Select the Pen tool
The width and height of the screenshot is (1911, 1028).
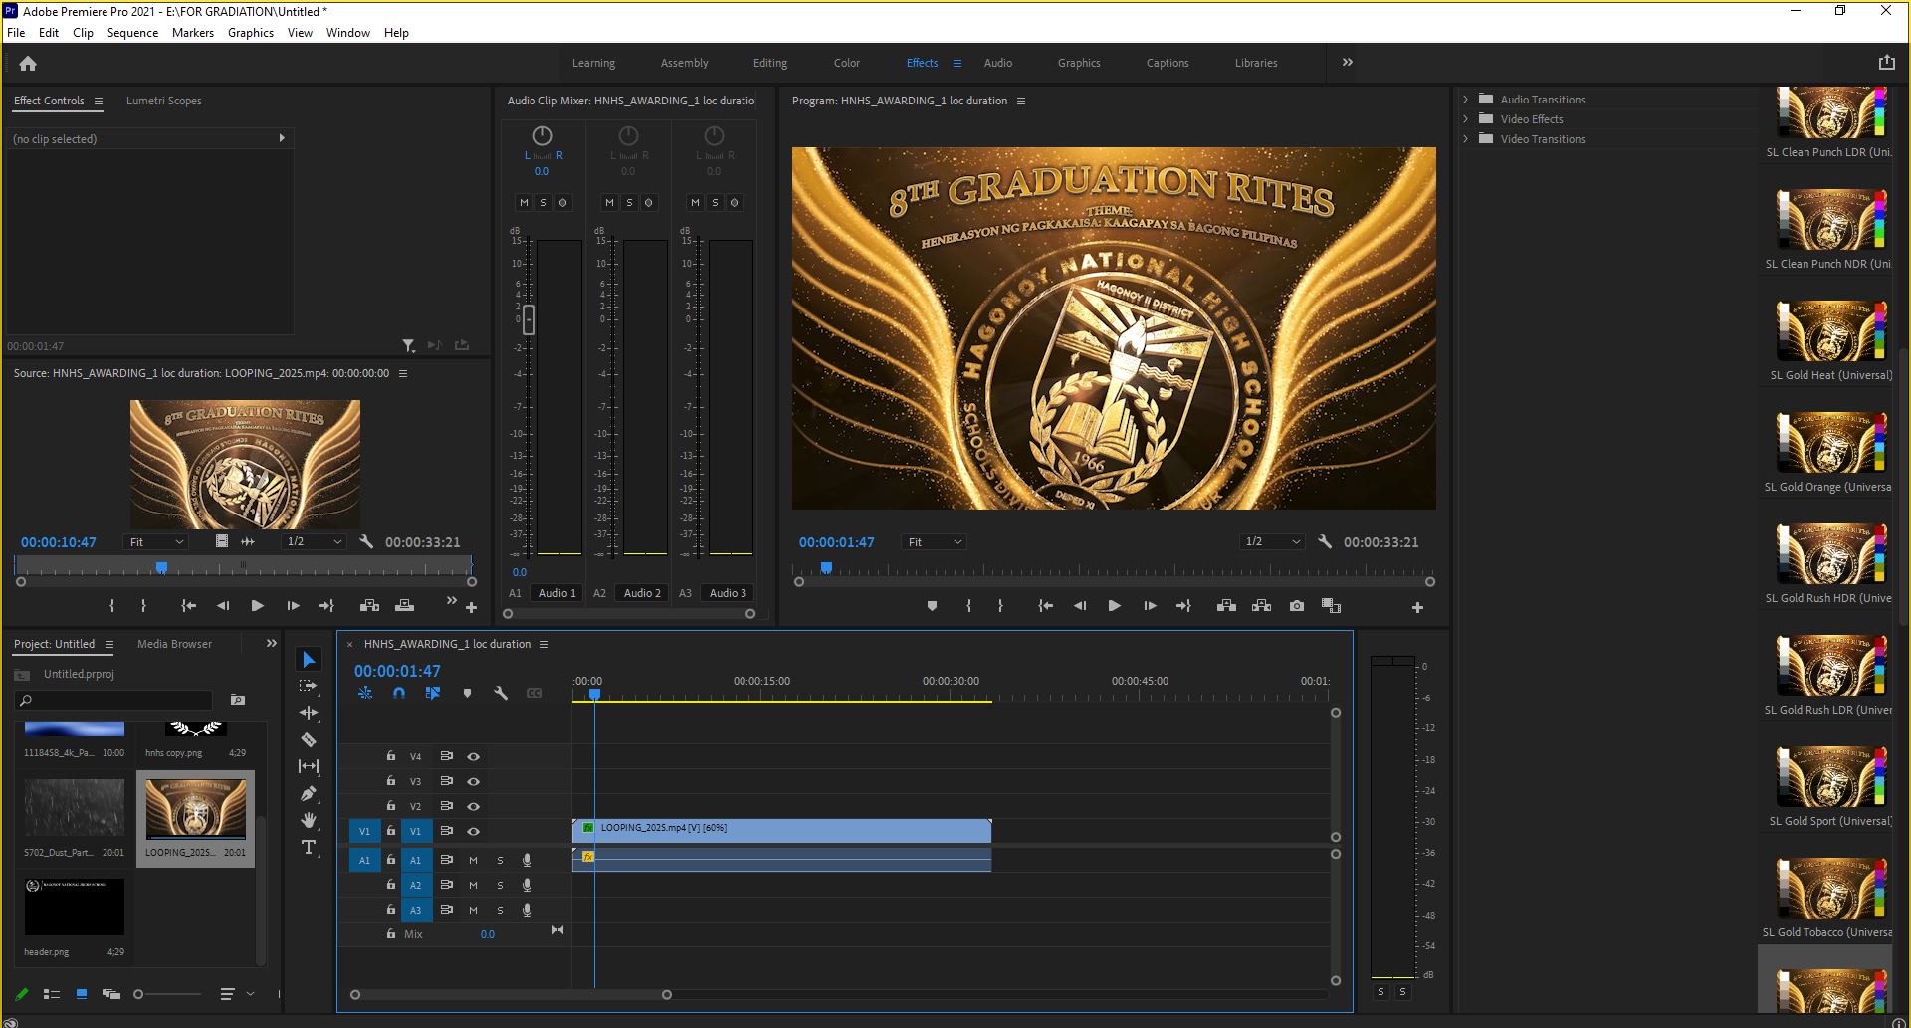tap(309, 793)
